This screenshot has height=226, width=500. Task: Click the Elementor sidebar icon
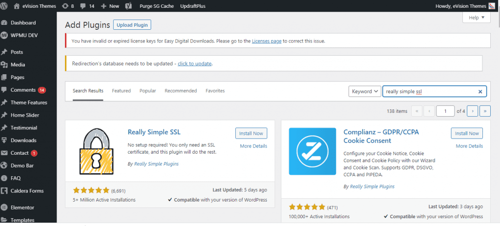pos(4,207)
